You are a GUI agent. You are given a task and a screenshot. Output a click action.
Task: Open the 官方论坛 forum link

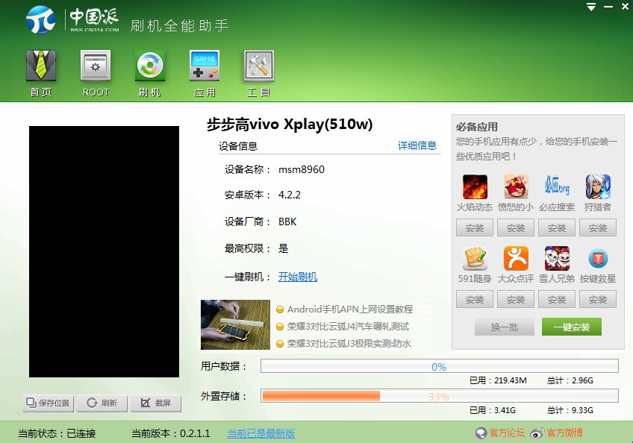(x=508, y=433)
